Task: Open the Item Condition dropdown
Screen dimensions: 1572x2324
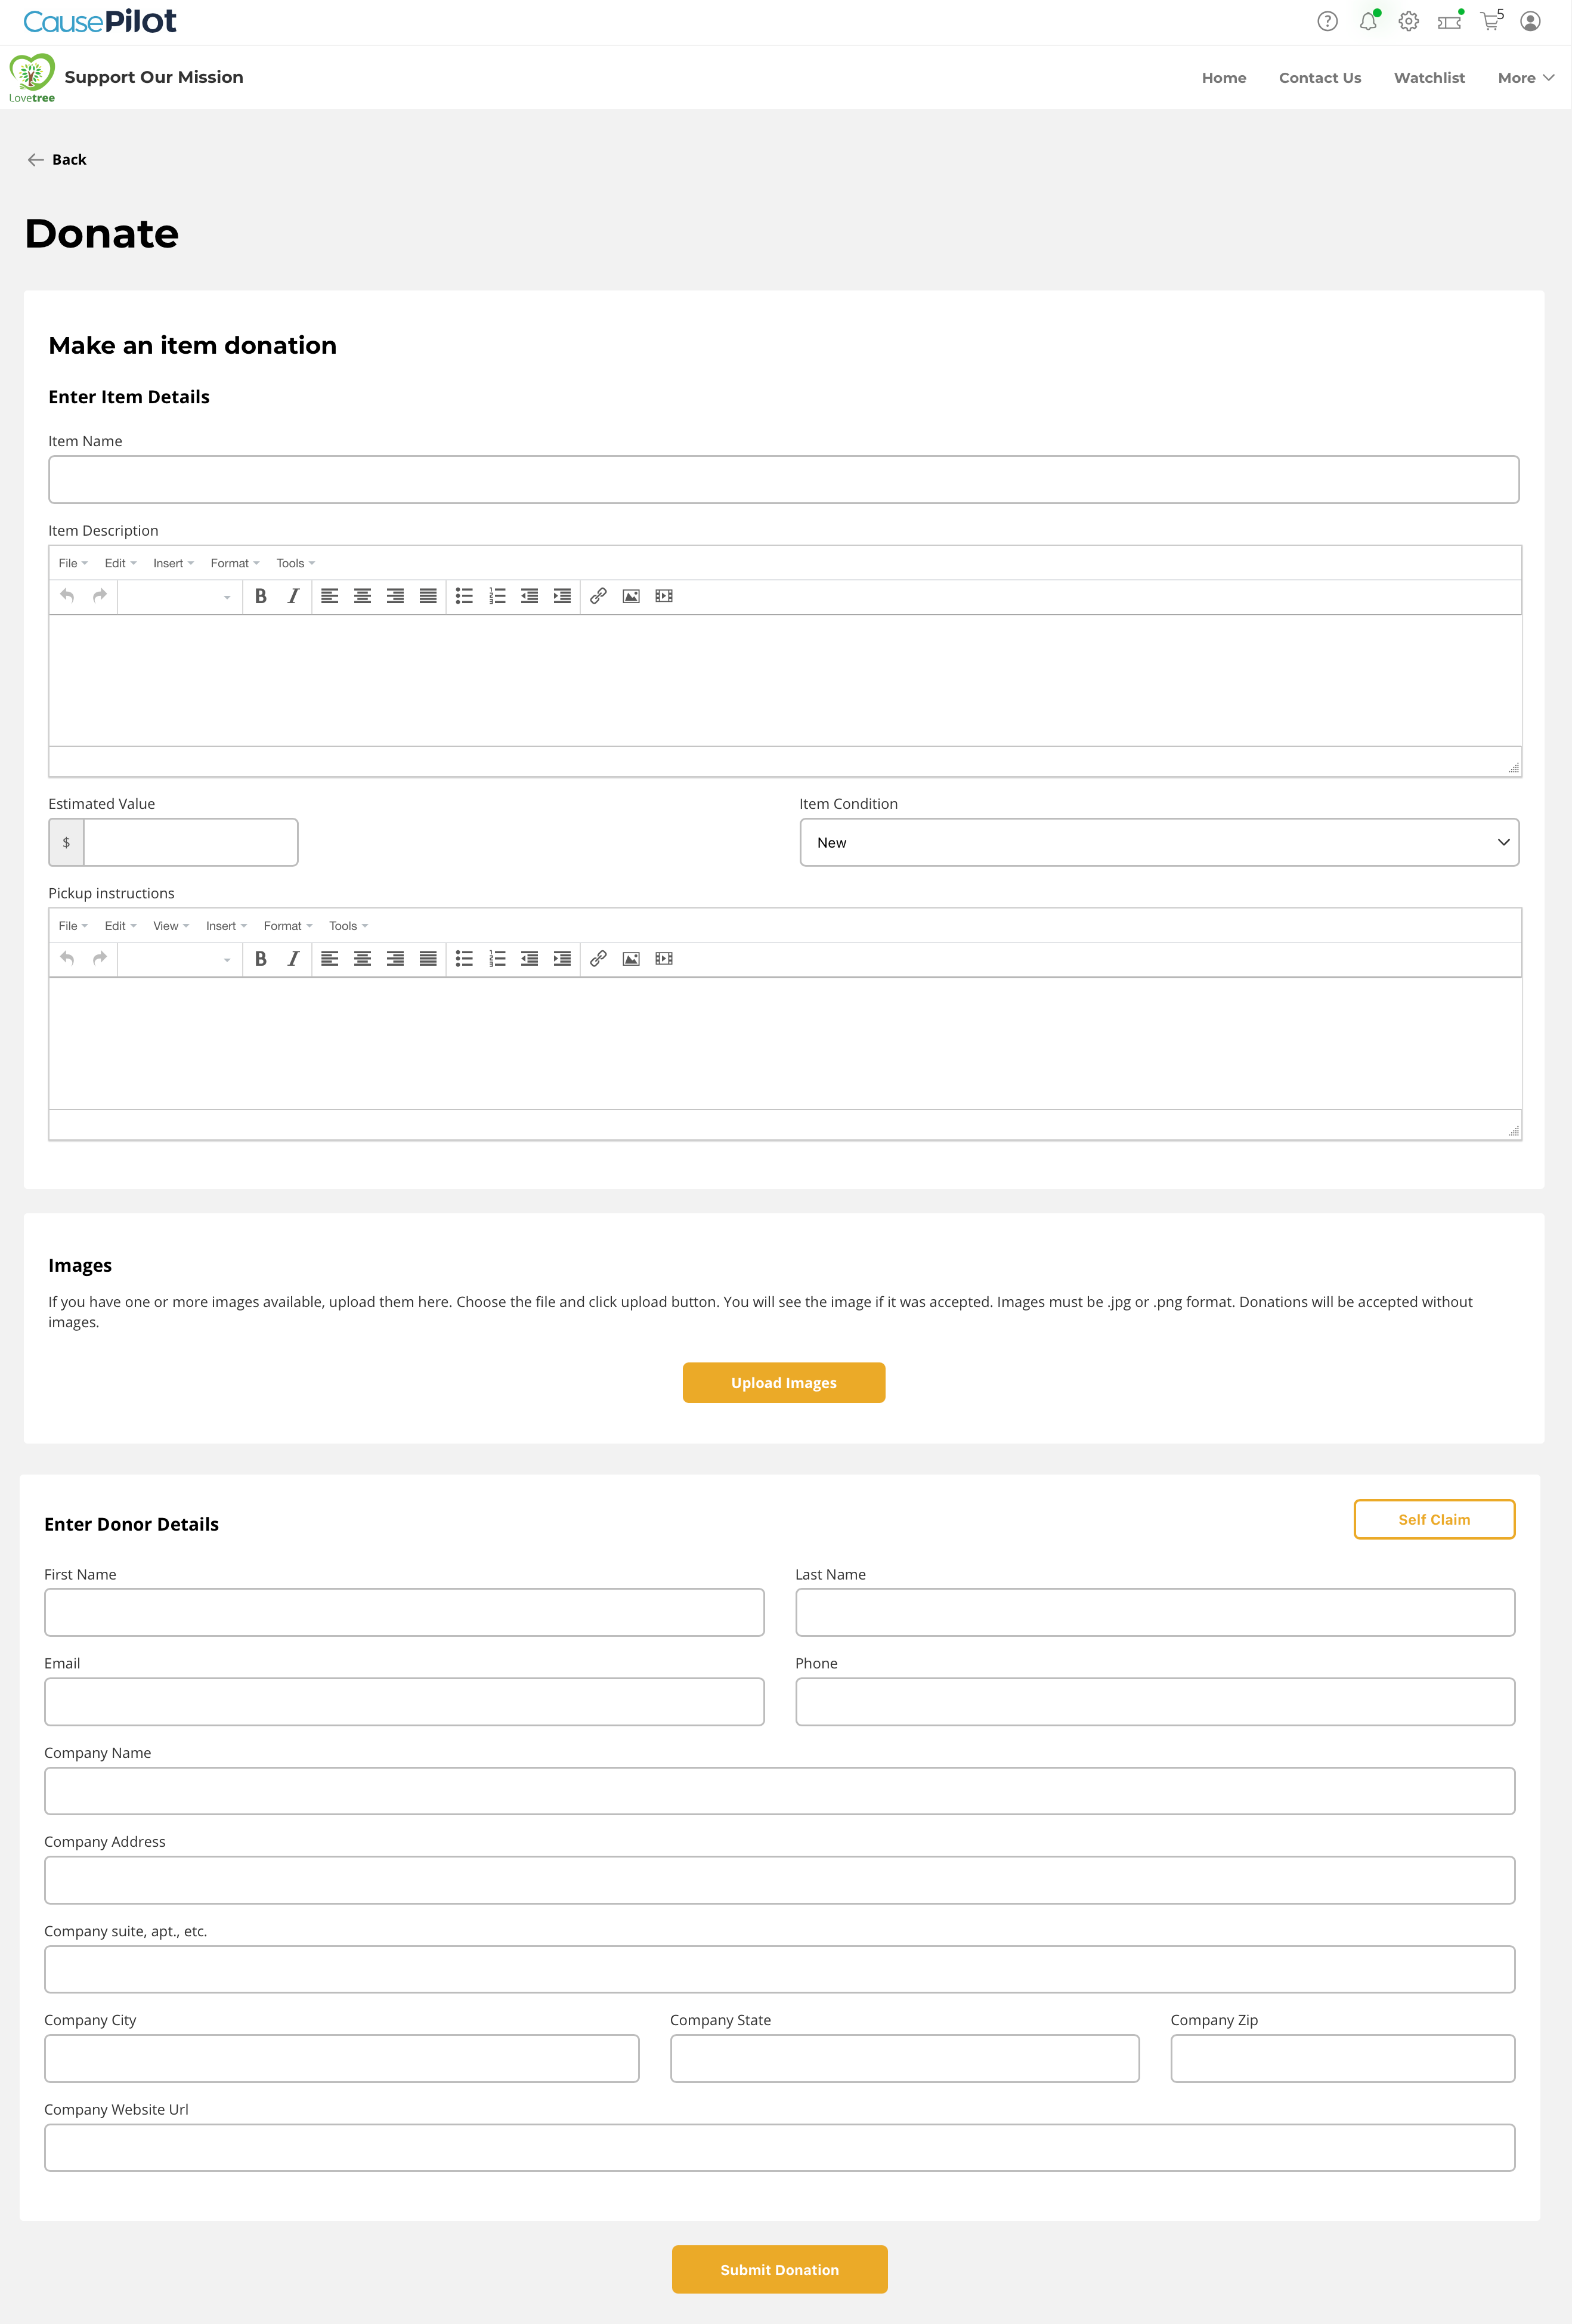Action: pos(1159,842)
